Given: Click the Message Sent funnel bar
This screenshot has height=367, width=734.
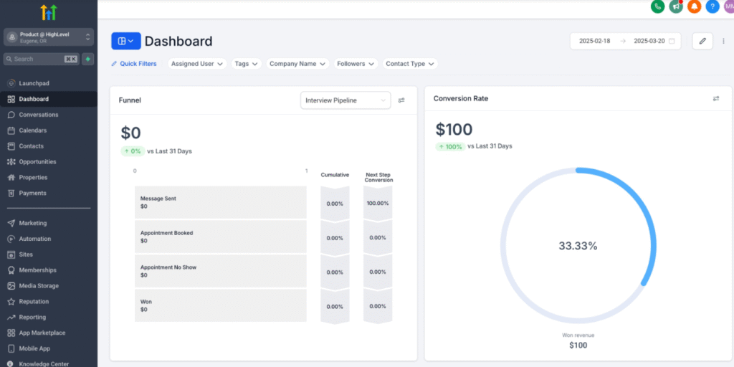Looking at the screenshot, I should 221,202.
